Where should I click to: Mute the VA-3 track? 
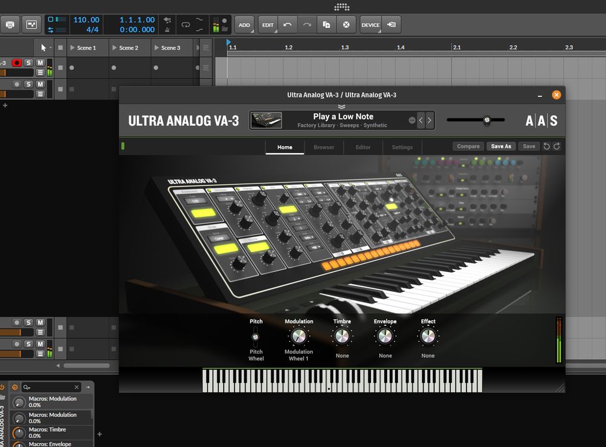[40, 62]
